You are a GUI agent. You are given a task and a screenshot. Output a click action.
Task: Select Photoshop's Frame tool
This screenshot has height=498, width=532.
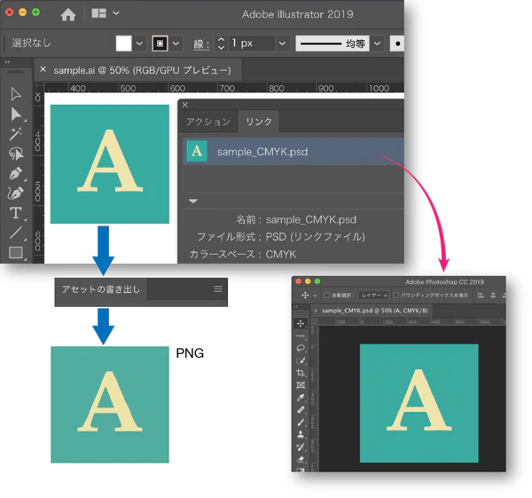tap(301, 385)
